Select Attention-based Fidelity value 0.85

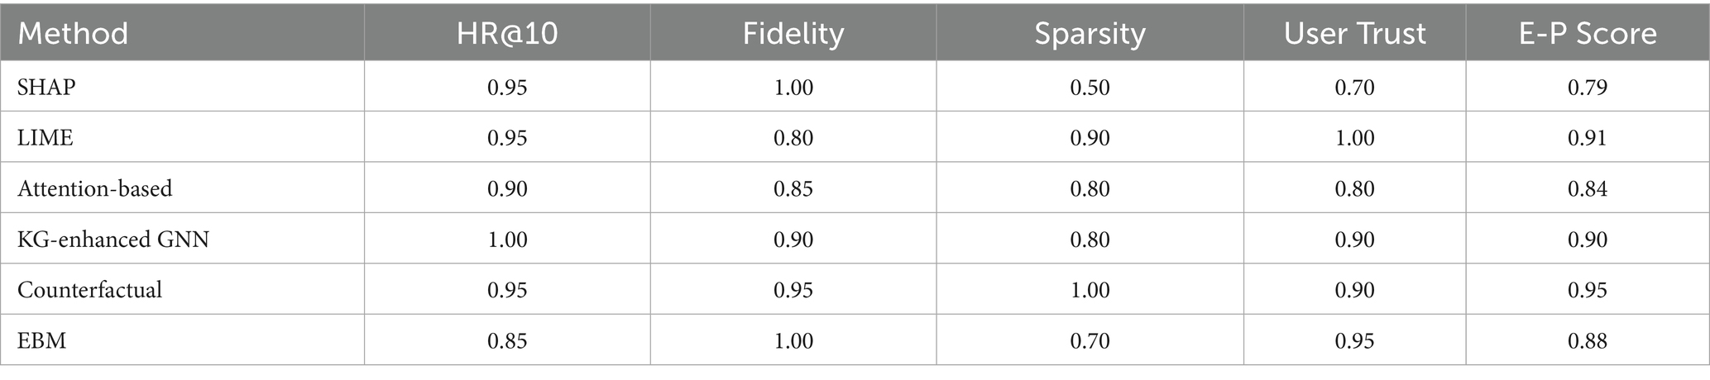click(793, 188)
